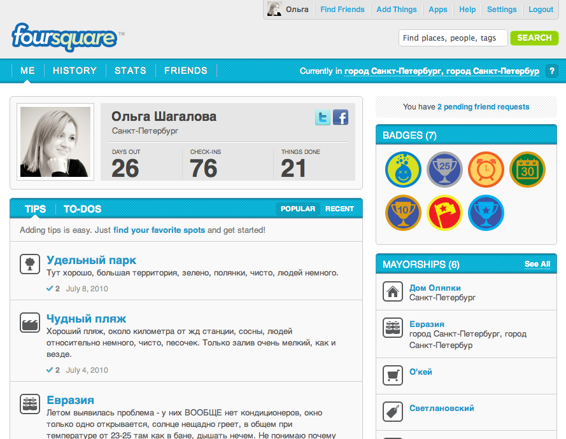566x439 pixels.
Task: Click the house icon for Дом Оляпки
Action: [x=393, y=291]
